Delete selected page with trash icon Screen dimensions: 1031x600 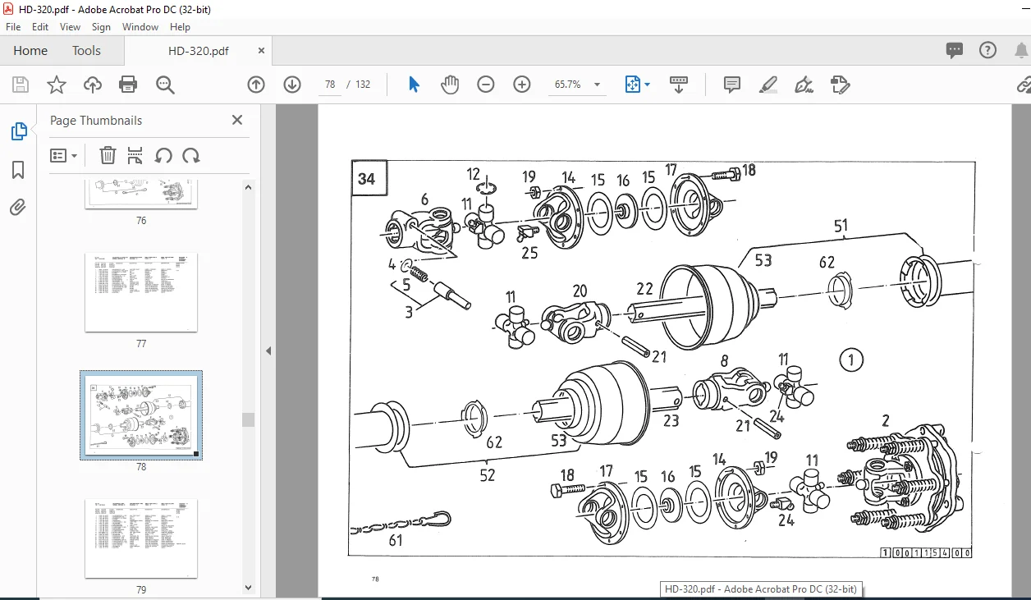pos(108,155)
